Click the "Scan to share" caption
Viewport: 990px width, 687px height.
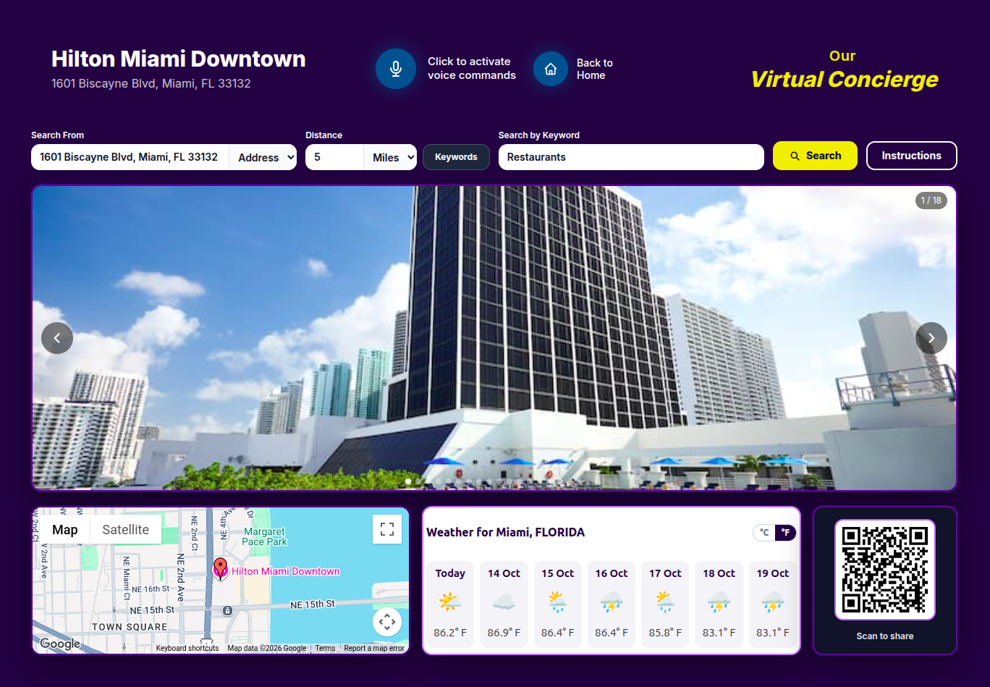(x=885, y=636)
